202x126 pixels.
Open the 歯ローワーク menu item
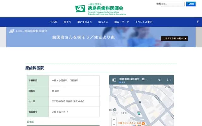click(x=122, y=22)
